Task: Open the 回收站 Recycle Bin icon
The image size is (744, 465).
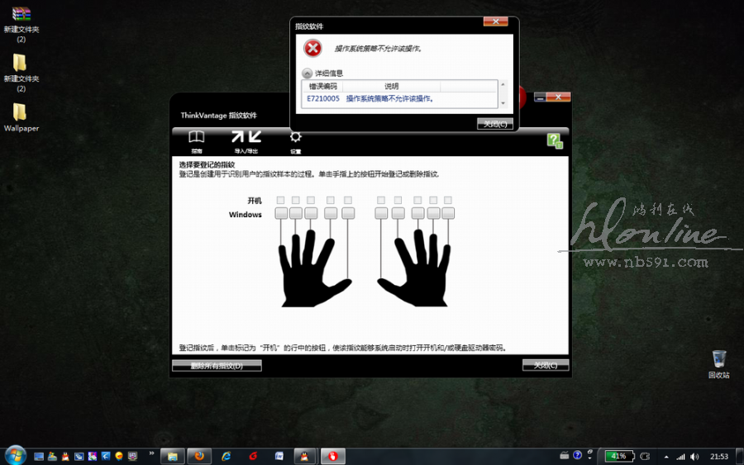Action: pyautogui.click(x=718, y=360)
